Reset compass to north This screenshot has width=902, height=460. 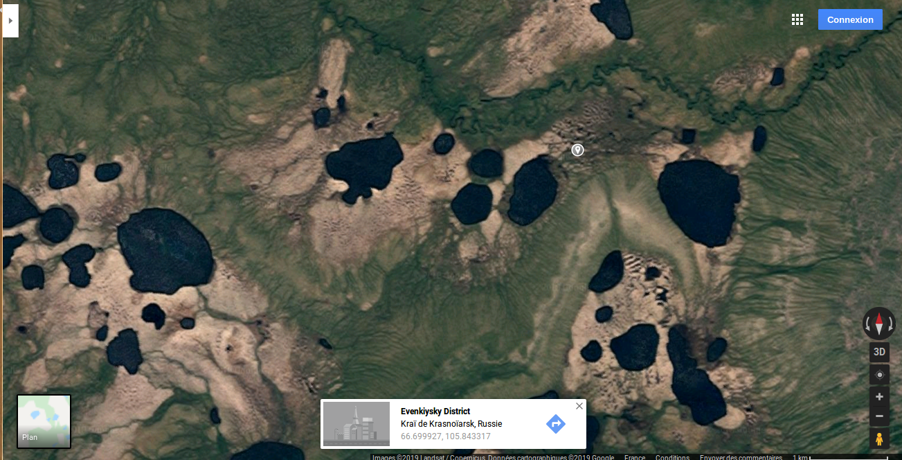(x=879, y=324)
